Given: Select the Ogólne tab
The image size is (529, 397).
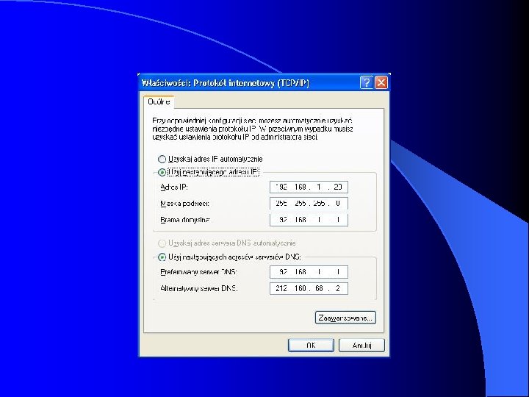Looking at the screenshot, I should pos(159,101).
